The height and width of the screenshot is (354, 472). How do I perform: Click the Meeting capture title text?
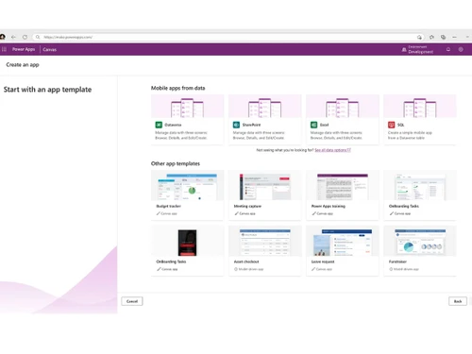(247, 206)
